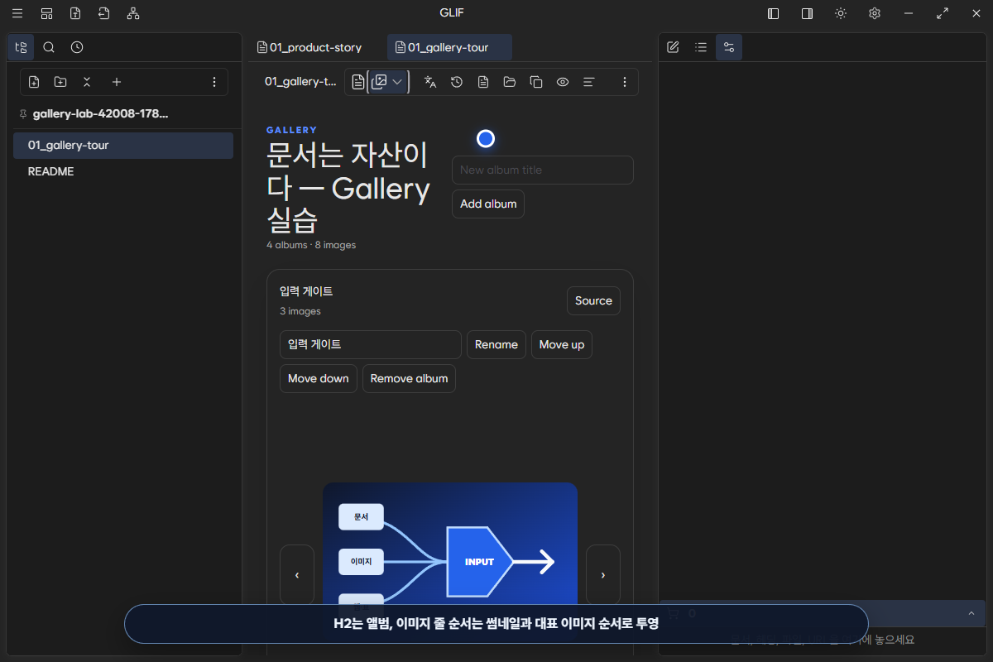The width and height of the screenshot is (993, 662).
Task: Click the 01_gallery-t... breadcrumb title
Action: click(300, 82)
